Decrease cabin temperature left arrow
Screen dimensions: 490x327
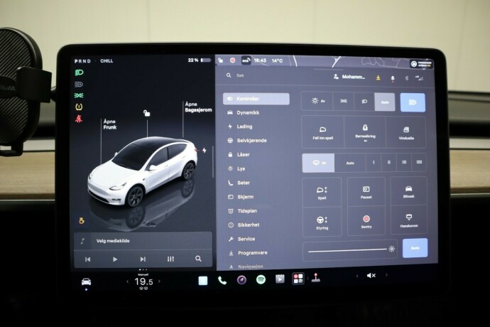tap(128, 282)
